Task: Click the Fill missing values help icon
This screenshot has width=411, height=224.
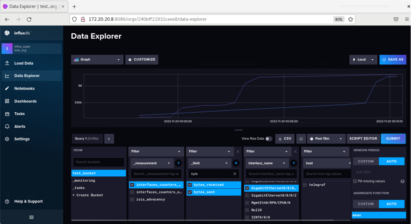Action: pos(402,181)
